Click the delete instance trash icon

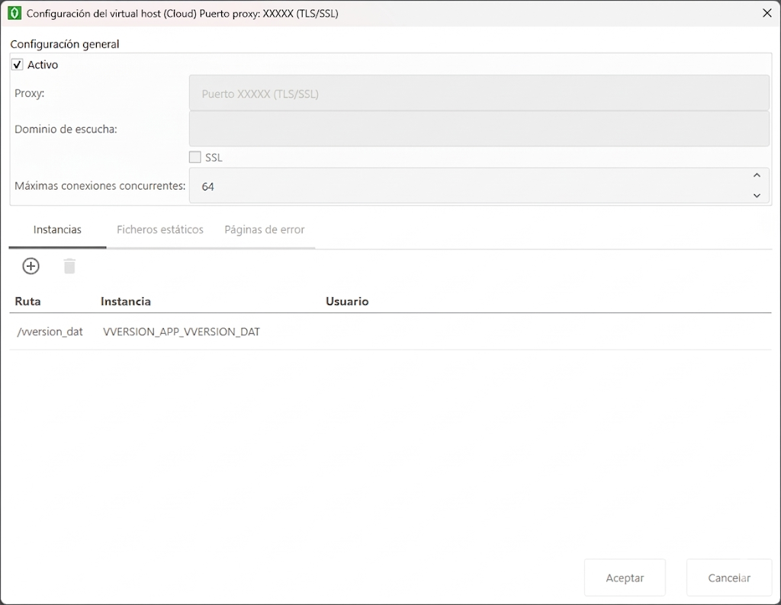click(69, 266)
